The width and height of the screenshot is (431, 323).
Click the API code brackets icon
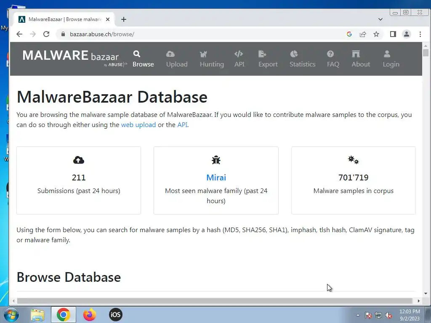pos(239,54)
